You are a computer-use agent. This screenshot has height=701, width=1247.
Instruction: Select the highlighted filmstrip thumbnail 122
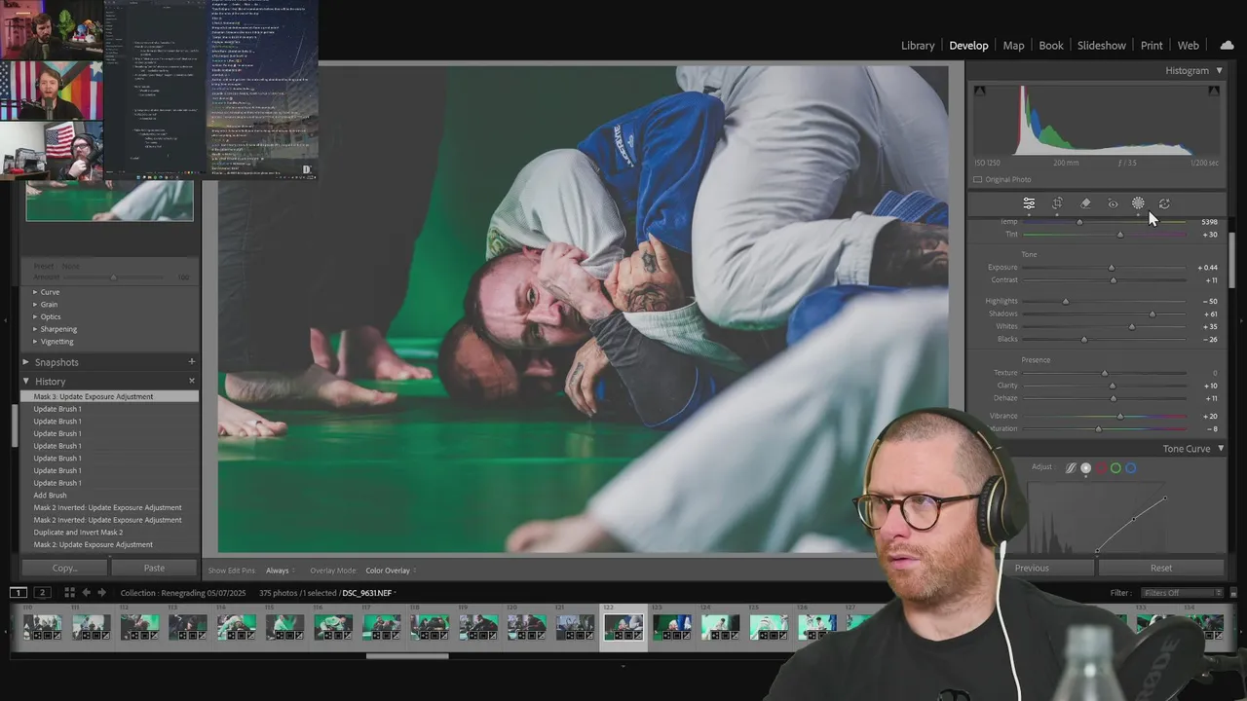623,626
